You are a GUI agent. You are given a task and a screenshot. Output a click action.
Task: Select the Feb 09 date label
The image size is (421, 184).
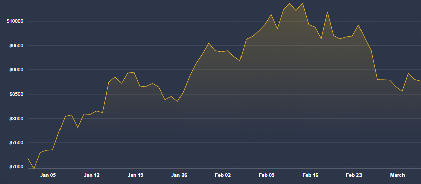[267, 175]
